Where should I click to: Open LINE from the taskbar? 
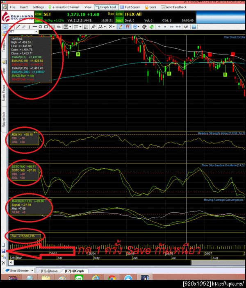[x=79, y=277]
